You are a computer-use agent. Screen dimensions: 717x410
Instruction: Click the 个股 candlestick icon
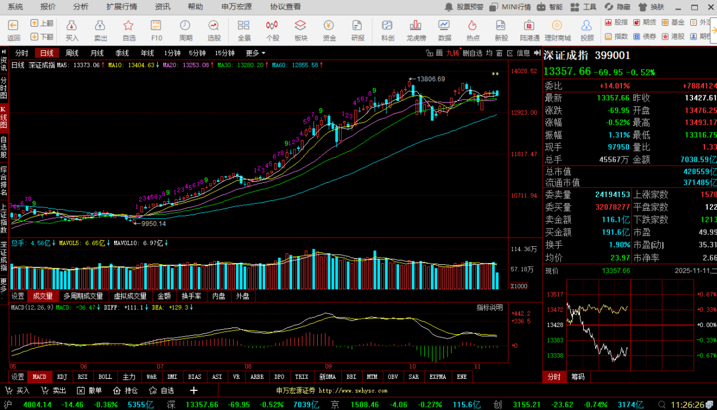tap(272, 30)
